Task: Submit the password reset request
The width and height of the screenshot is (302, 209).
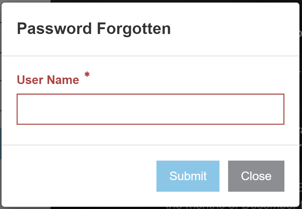Action: 188,176
